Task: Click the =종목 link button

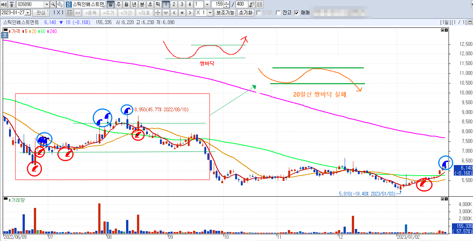Action: pos(90,12)
